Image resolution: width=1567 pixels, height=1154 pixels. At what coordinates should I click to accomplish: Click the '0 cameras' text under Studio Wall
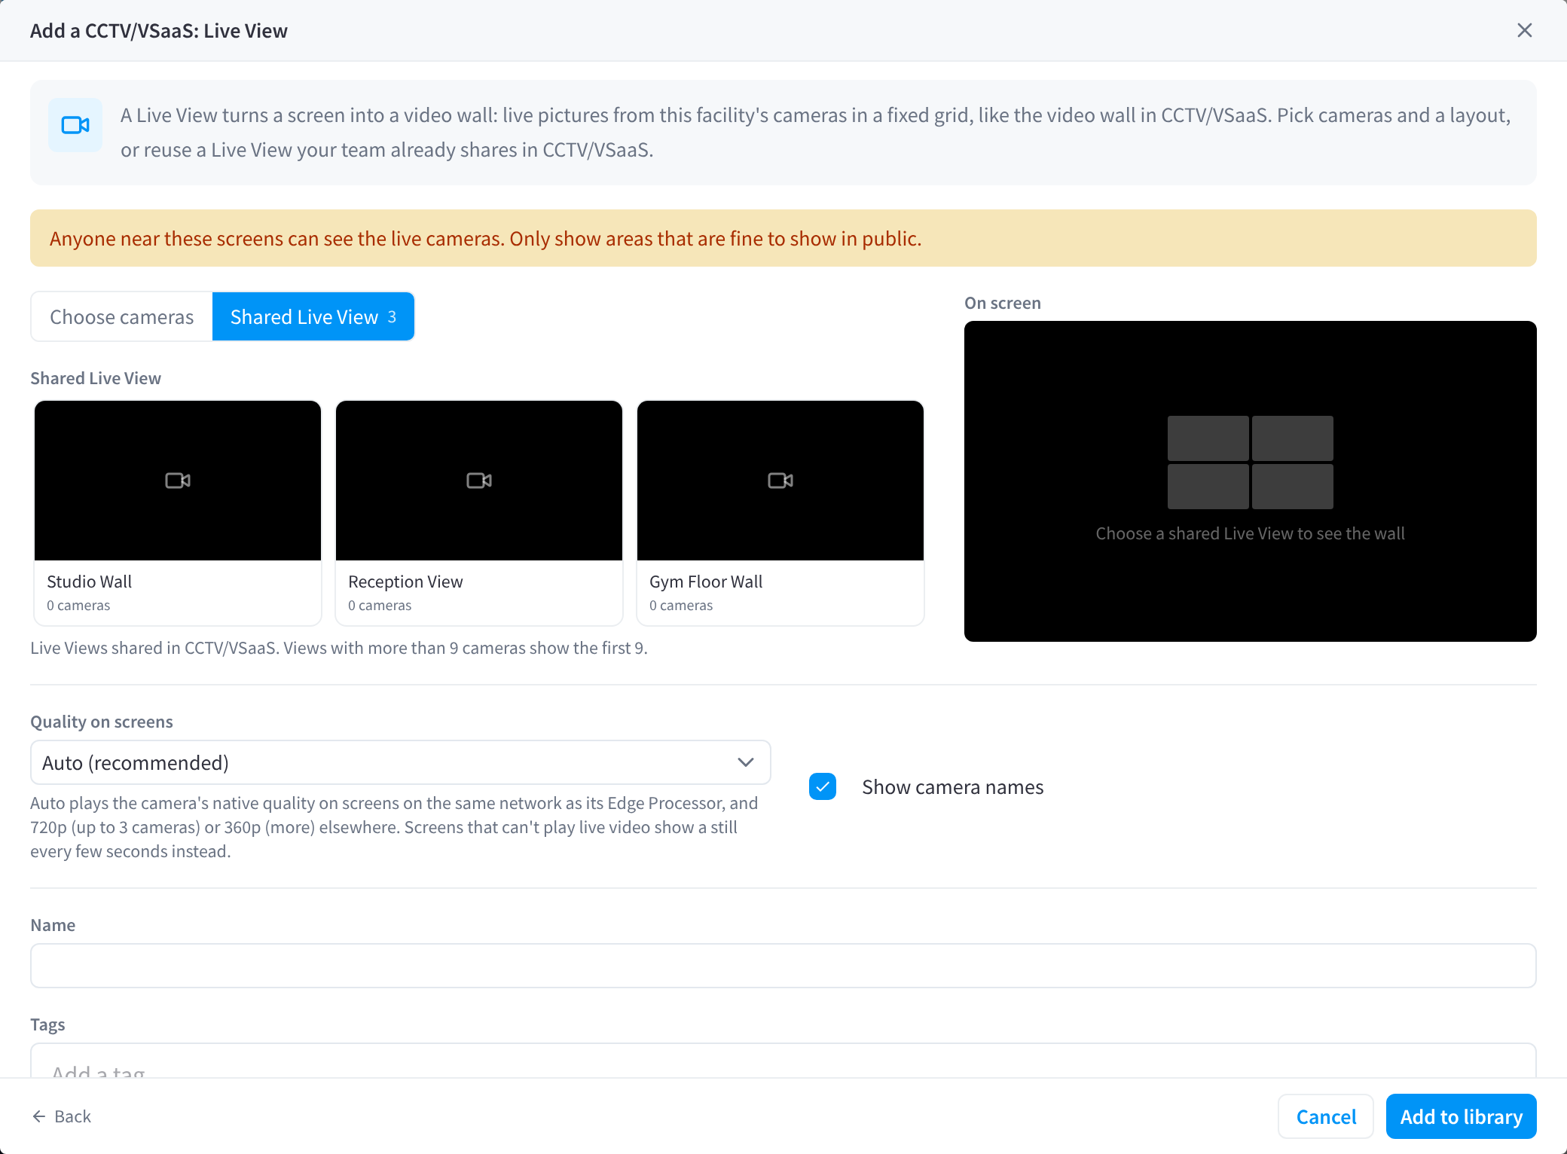click(78, 606)
